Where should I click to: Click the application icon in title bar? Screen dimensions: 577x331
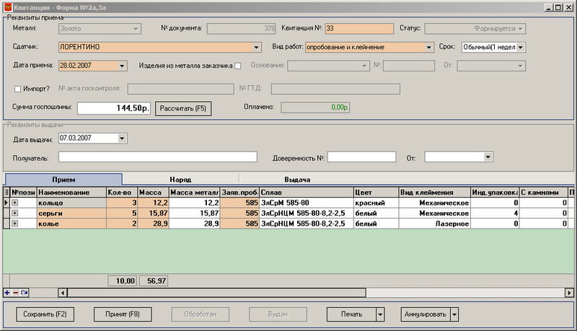[7, 6]
